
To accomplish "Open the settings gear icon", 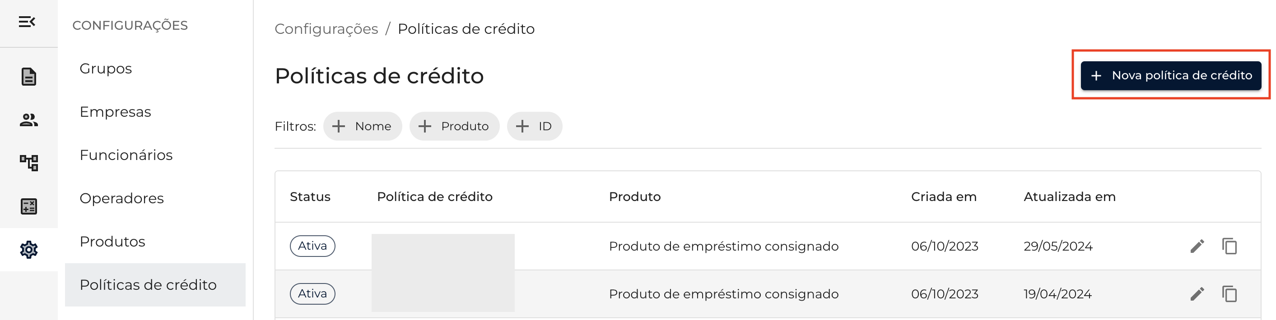I will (29, 249).
